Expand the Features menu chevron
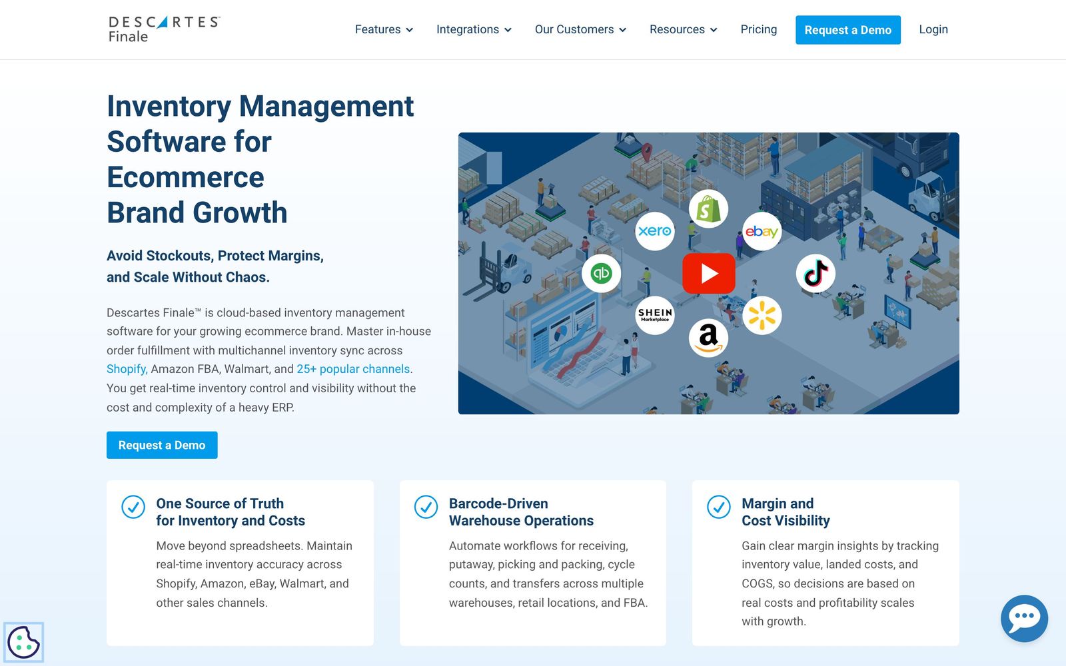Screen dimensions: 1066x666 coord(410,30)
